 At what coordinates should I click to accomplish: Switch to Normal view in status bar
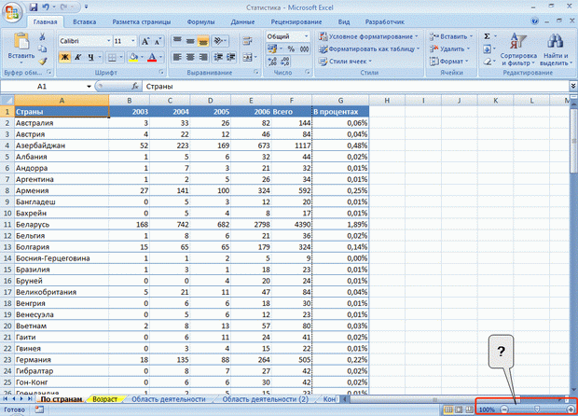pos(448,409)
